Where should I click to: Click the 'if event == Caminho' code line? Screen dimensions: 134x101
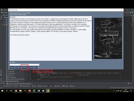(42, 71)
